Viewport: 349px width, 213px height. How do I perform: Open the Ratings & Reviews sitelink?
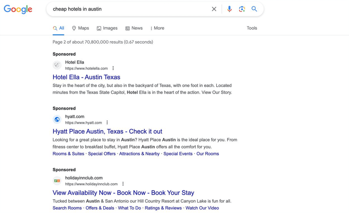pyautogui.click(x=163, y=208)
